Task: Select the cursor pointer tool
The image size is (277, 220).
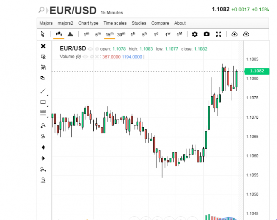Action: (42, 34)
